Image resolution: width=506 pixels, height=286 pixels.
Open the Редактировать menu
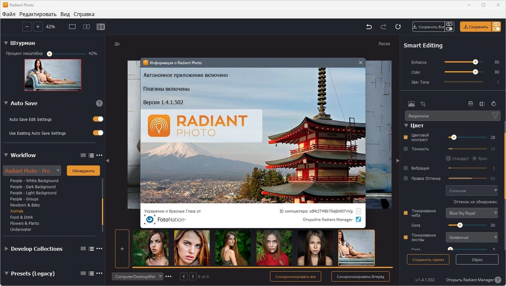coord(38,14)
